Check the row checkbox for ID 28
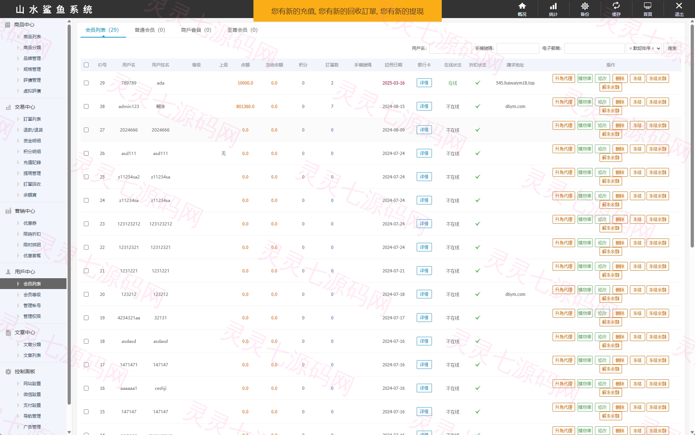This screenshot has width=695, height=435. (86, 106)
